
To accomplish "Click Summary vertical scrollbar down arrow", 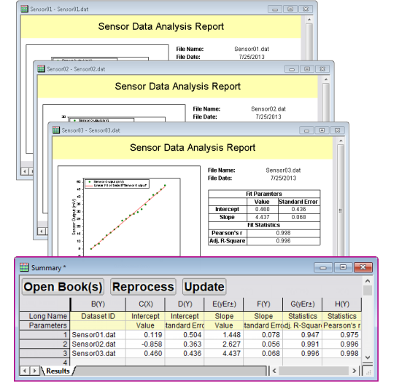I will (x=368, y=358).
